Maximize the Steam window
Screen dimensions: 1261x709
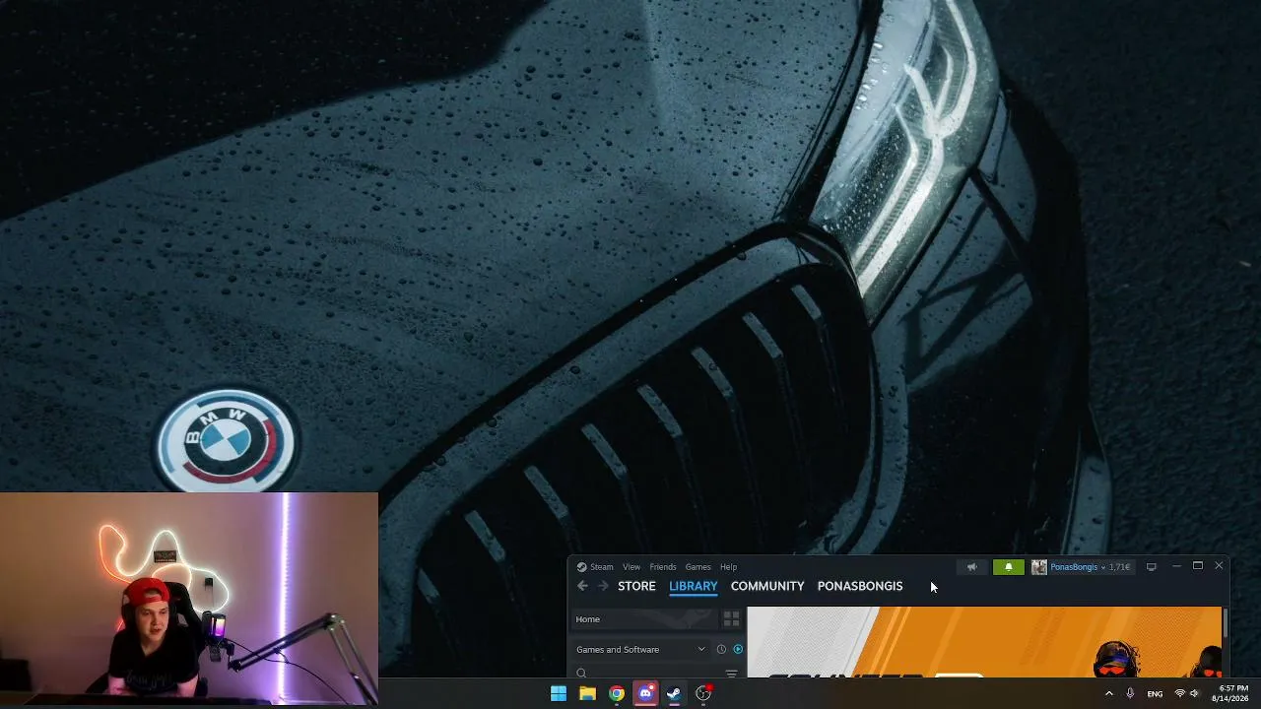point(1197,566)
